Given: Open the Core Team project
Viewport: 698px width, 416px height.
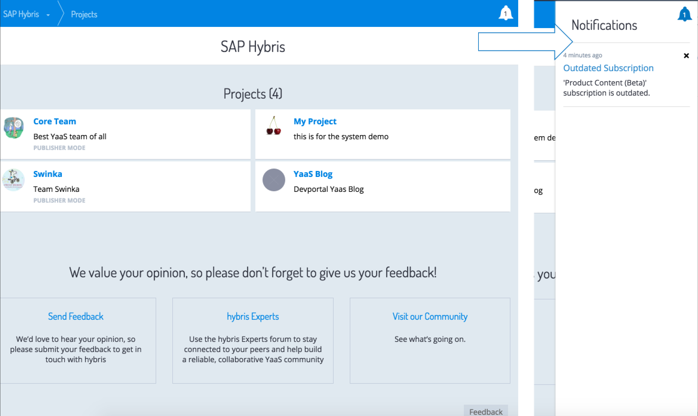Looking at the screenshot, I should point(55,121).
